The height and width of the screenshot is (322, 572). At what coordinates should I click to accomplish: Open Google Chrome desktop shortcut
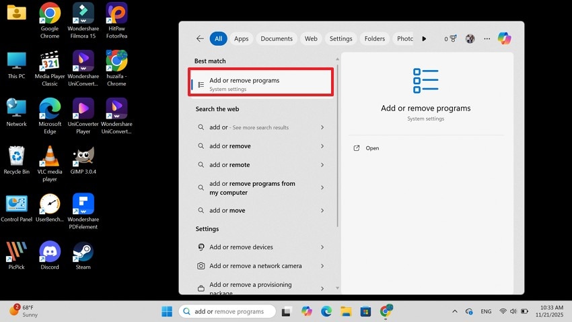(50, 20)
